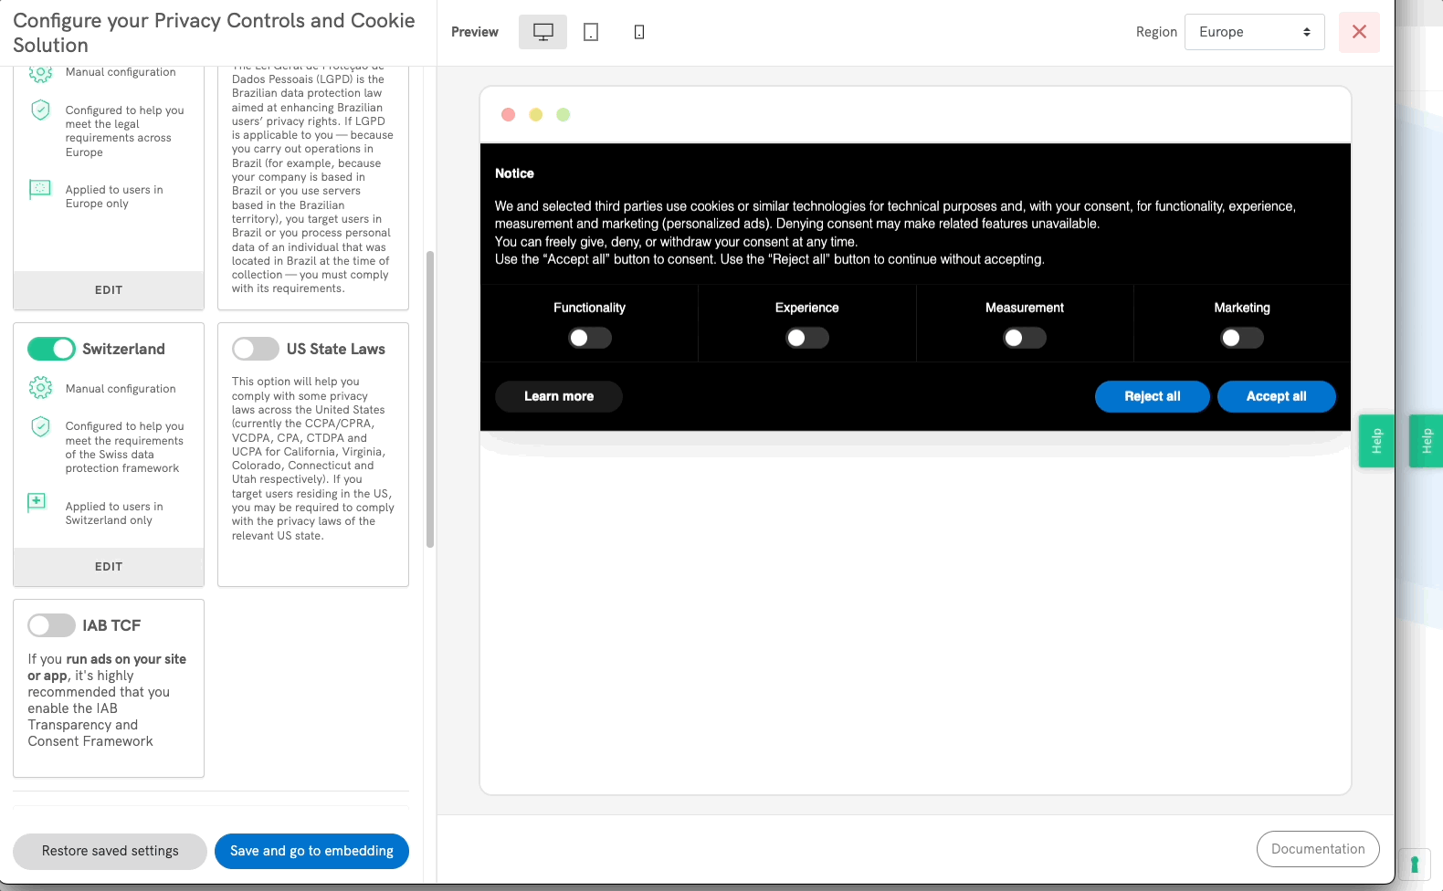Click Save and go to embedding
This screenshot has height=891, width=1443.
tap(311, 851)
